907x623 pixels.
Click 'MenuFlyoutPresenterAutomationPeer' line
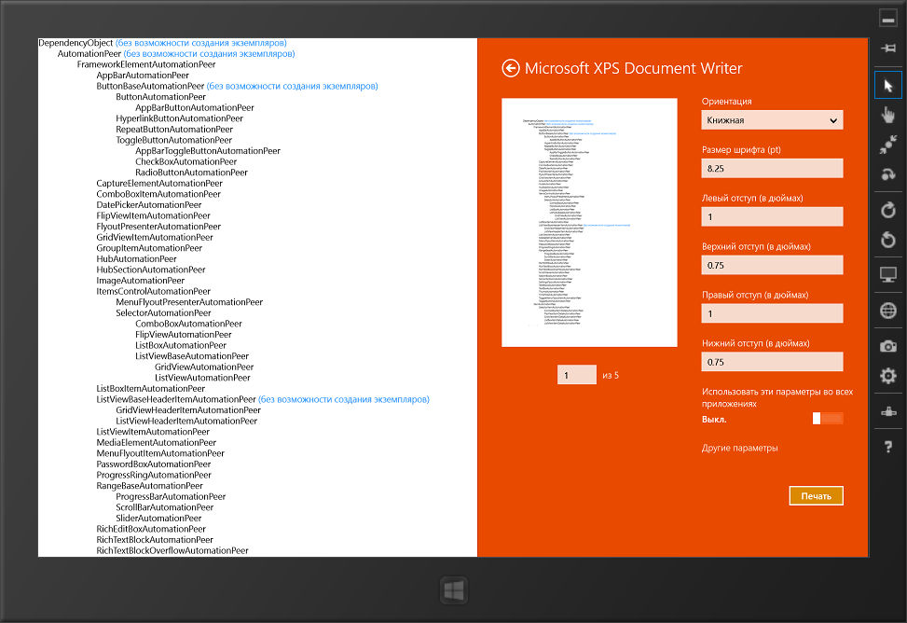[x=189, y=302]
